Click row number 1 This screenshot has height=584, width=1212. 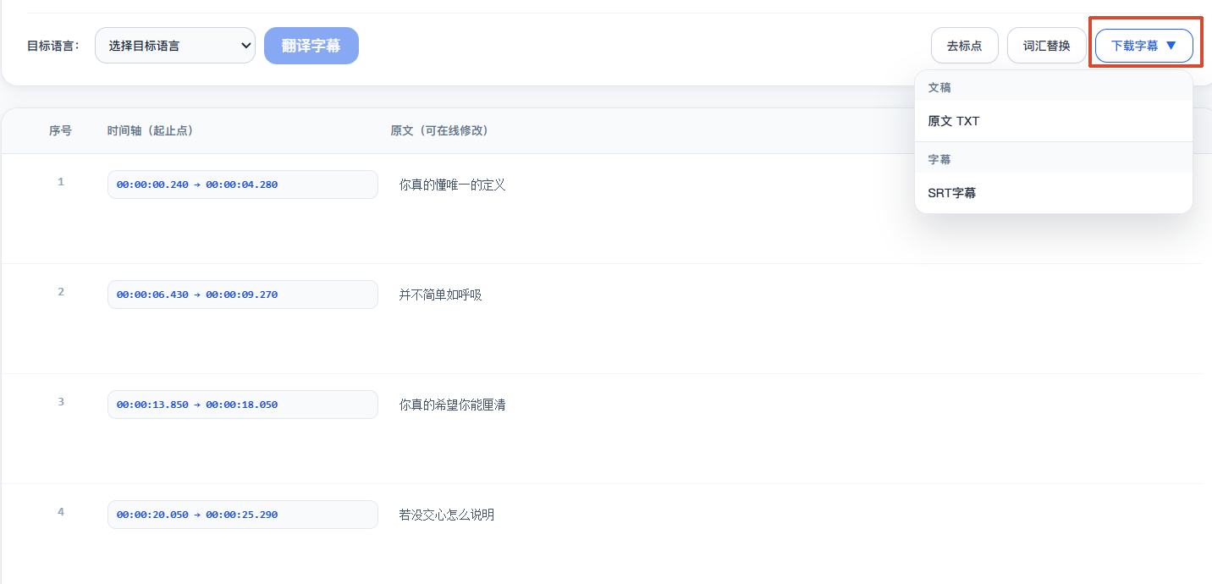coord(61,181)
